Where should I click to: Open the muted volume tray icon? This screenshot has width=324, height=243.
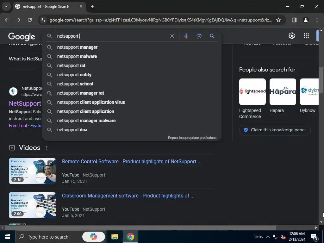(x=283, y=237)
